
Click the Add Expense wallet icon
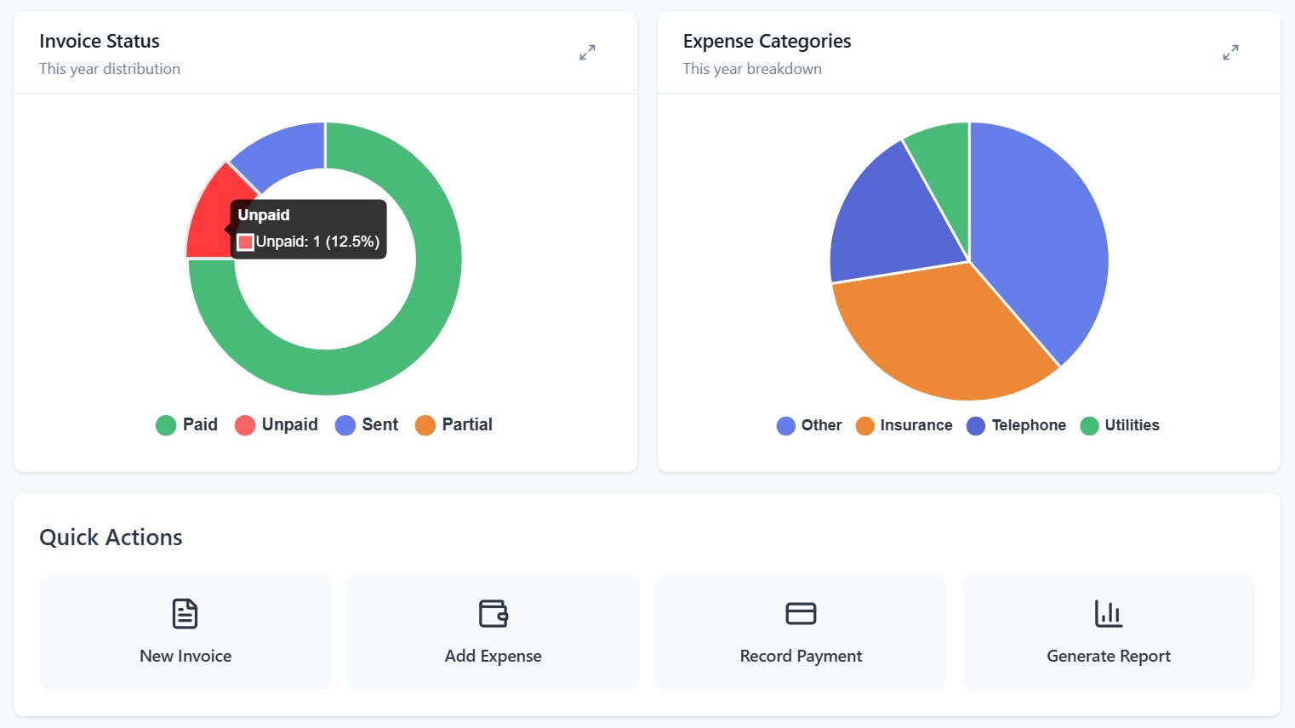coord(493,613)
